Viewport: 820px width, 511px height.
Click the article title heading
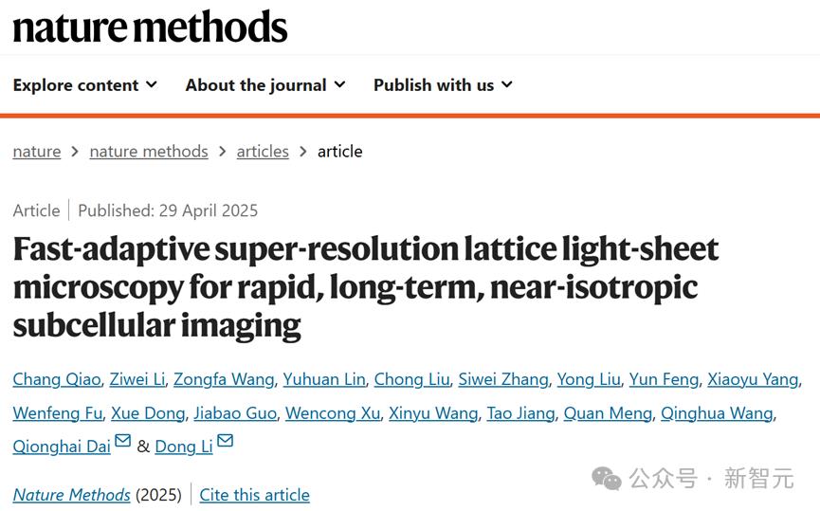tap(366, 286)
